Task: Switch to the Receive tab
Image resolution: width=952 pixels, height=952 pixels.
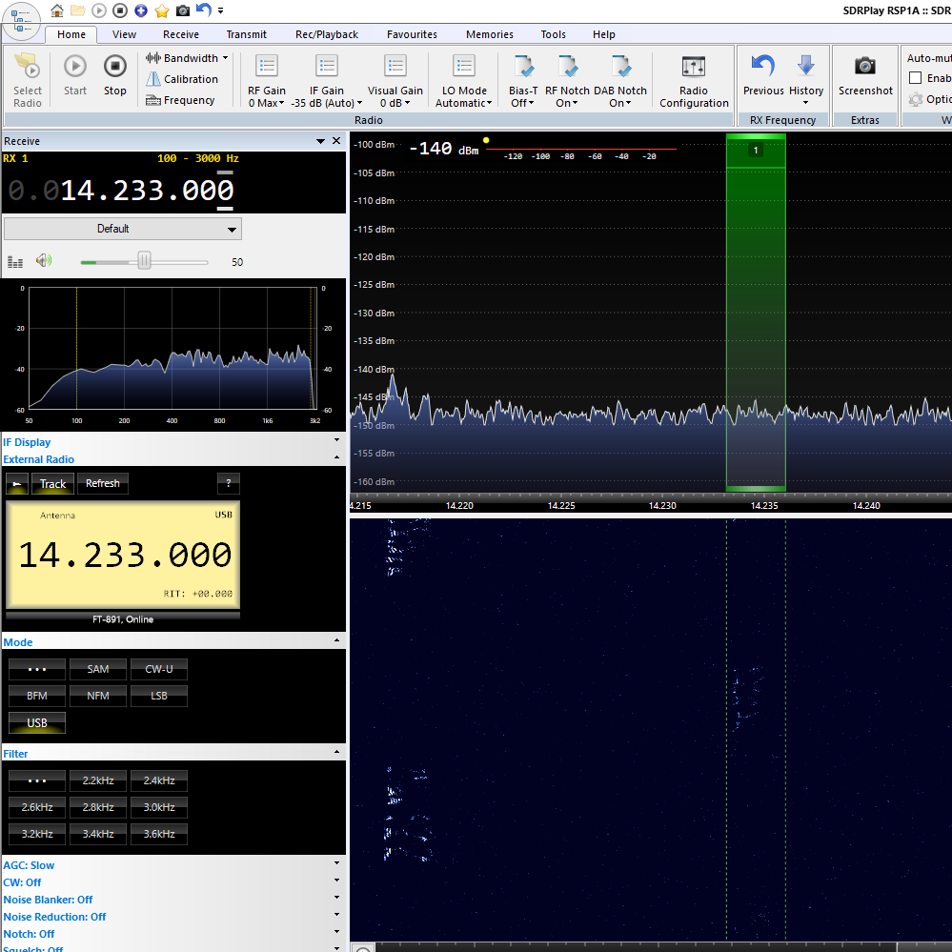Action: point(181,34)
